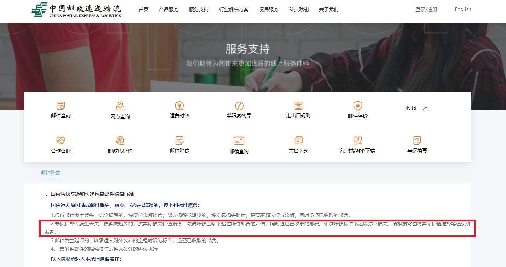
Task: Open the 邮件查询 mail tracking icon
Action: click(61, 105)
